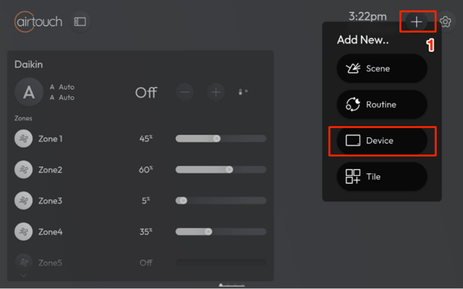Click the airtouch logo
Viewport: 463px width, 289px height.
click(39, 22)
